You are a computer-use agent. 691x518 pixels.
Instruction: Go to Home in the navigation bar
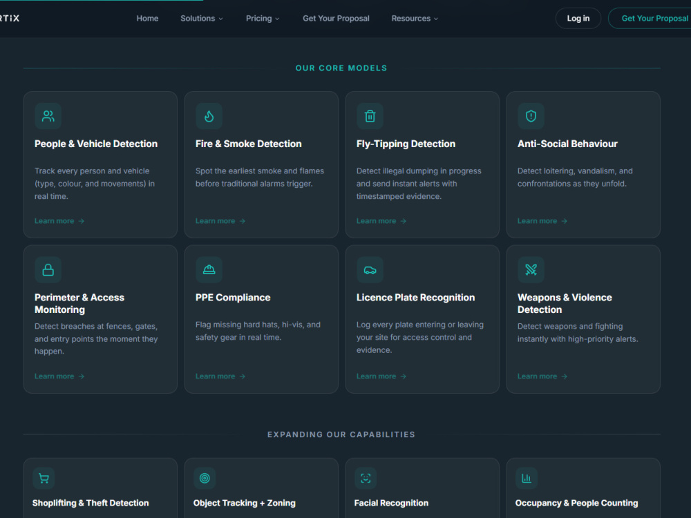click(x=147, y=19)
